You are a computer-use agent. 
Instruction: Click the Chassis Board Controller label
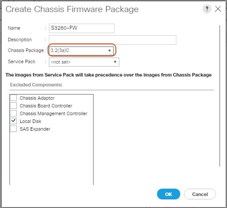pyautogui.click(x=46, y=106)
